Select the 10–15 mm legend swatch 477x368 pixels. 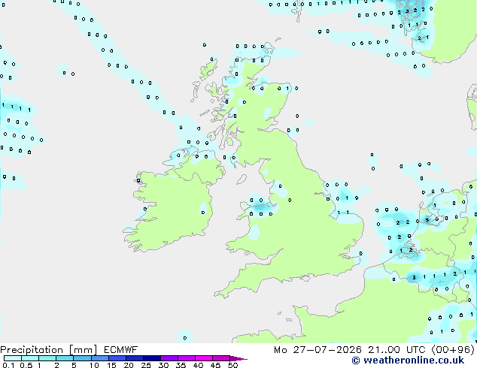(x=99, y=358)
